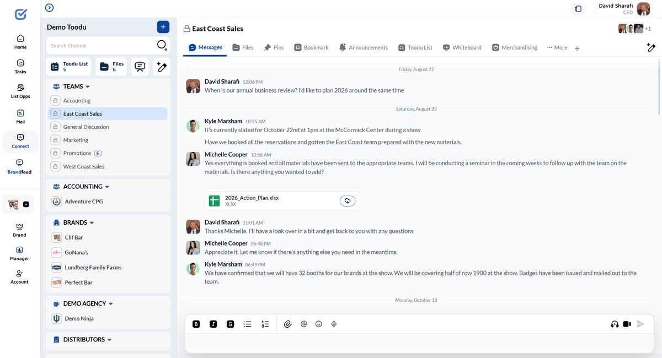Open the huddle headphones icon
The width and height of the screenshot is (662, 358).
tap(614, 324)
